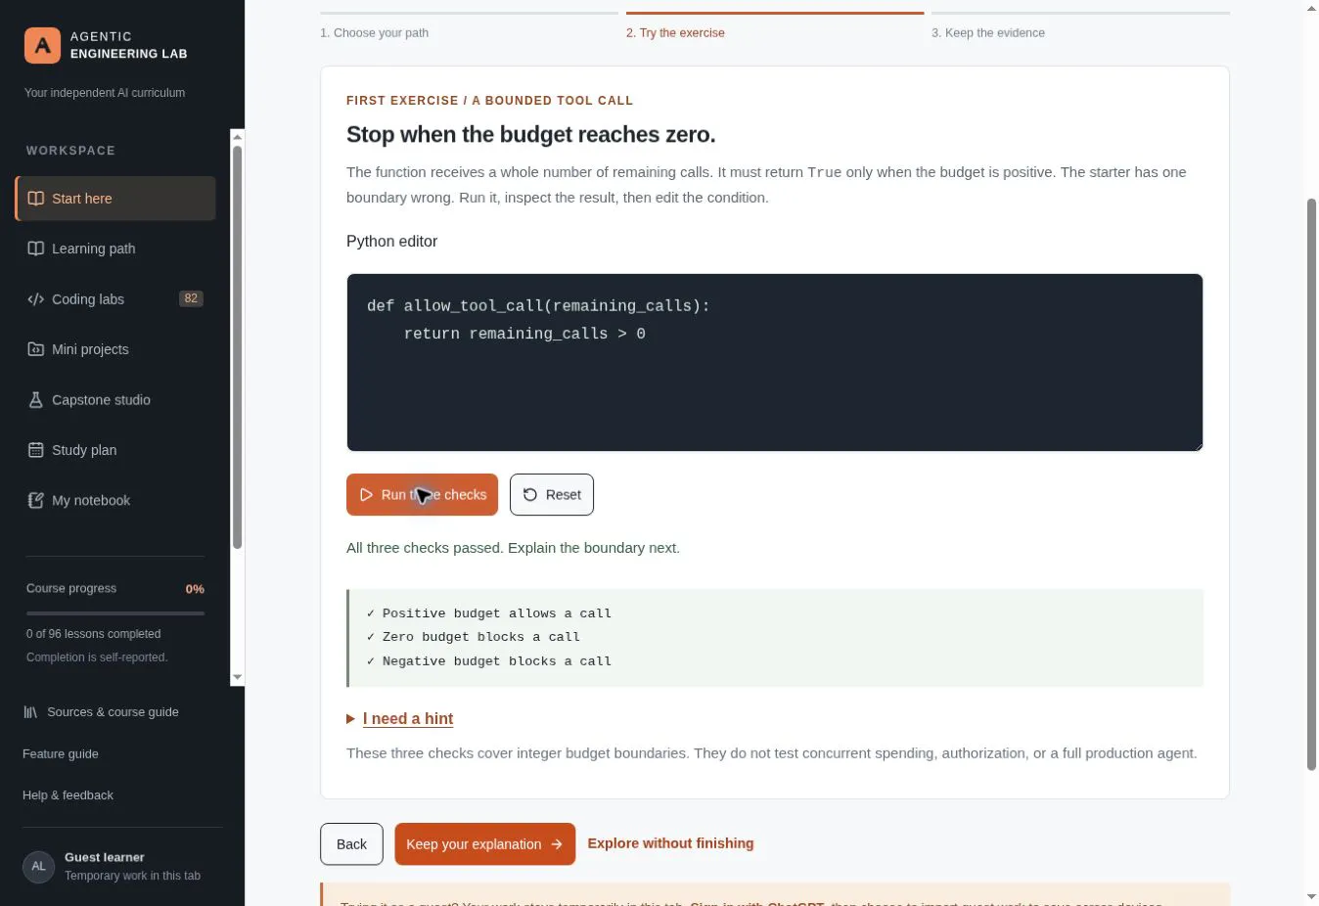Click the page scroll up arrow
1319x906 pixels.
pyautogui.click(x=1312, y=8)
